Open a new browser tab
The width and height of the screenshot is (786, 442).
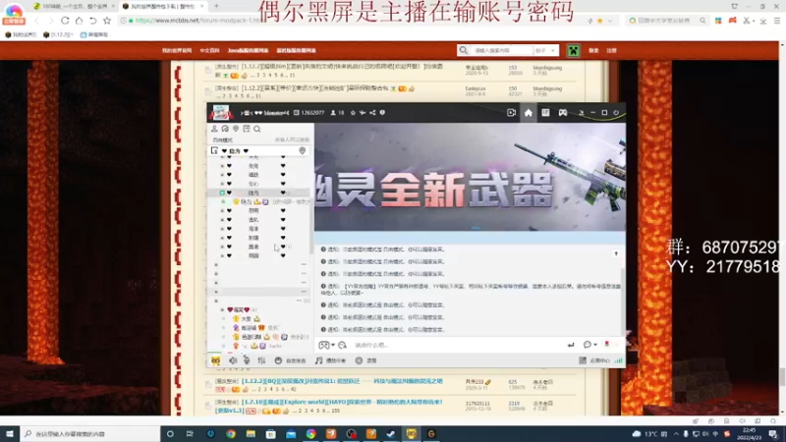(x=216, y=6)
